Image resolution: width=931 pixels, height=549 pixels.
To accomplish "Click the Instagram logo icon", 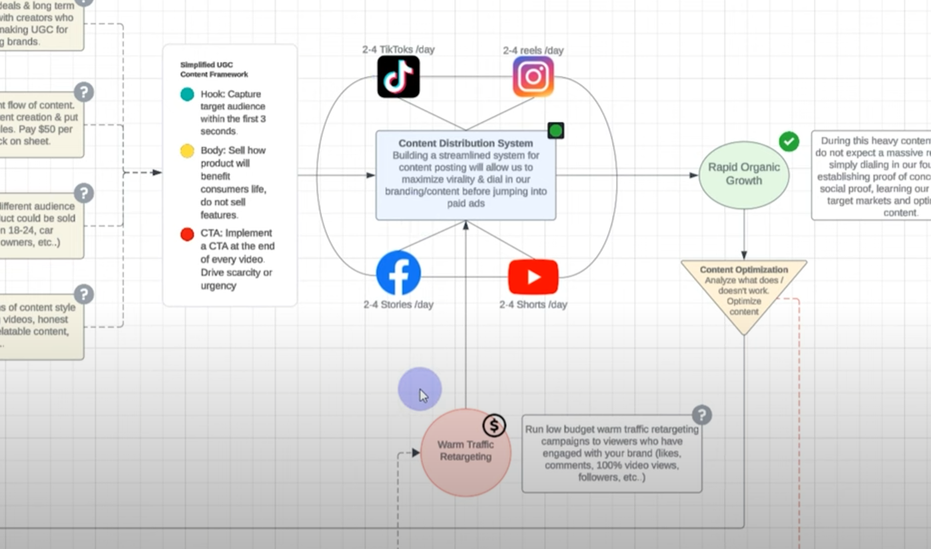I will (533, 77).
